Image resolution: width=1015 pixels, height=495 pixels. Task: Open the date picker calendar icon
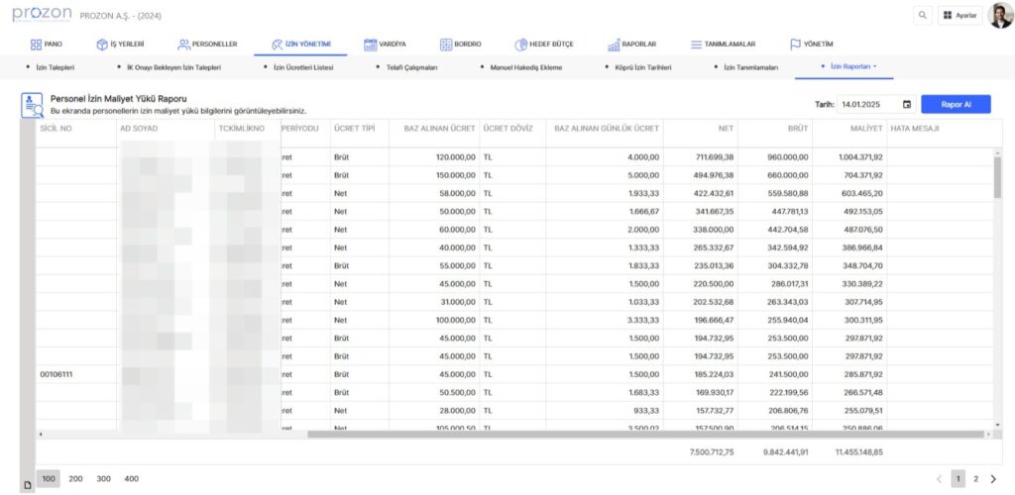907,104
